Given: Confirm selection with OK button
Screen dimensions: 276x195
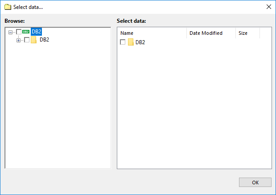Looking at the screenshot, I should pyautogui.click(x=255, y=183).
